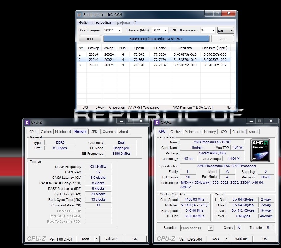Switch to SPD tab in left CPU-Z window

[94, 132]
